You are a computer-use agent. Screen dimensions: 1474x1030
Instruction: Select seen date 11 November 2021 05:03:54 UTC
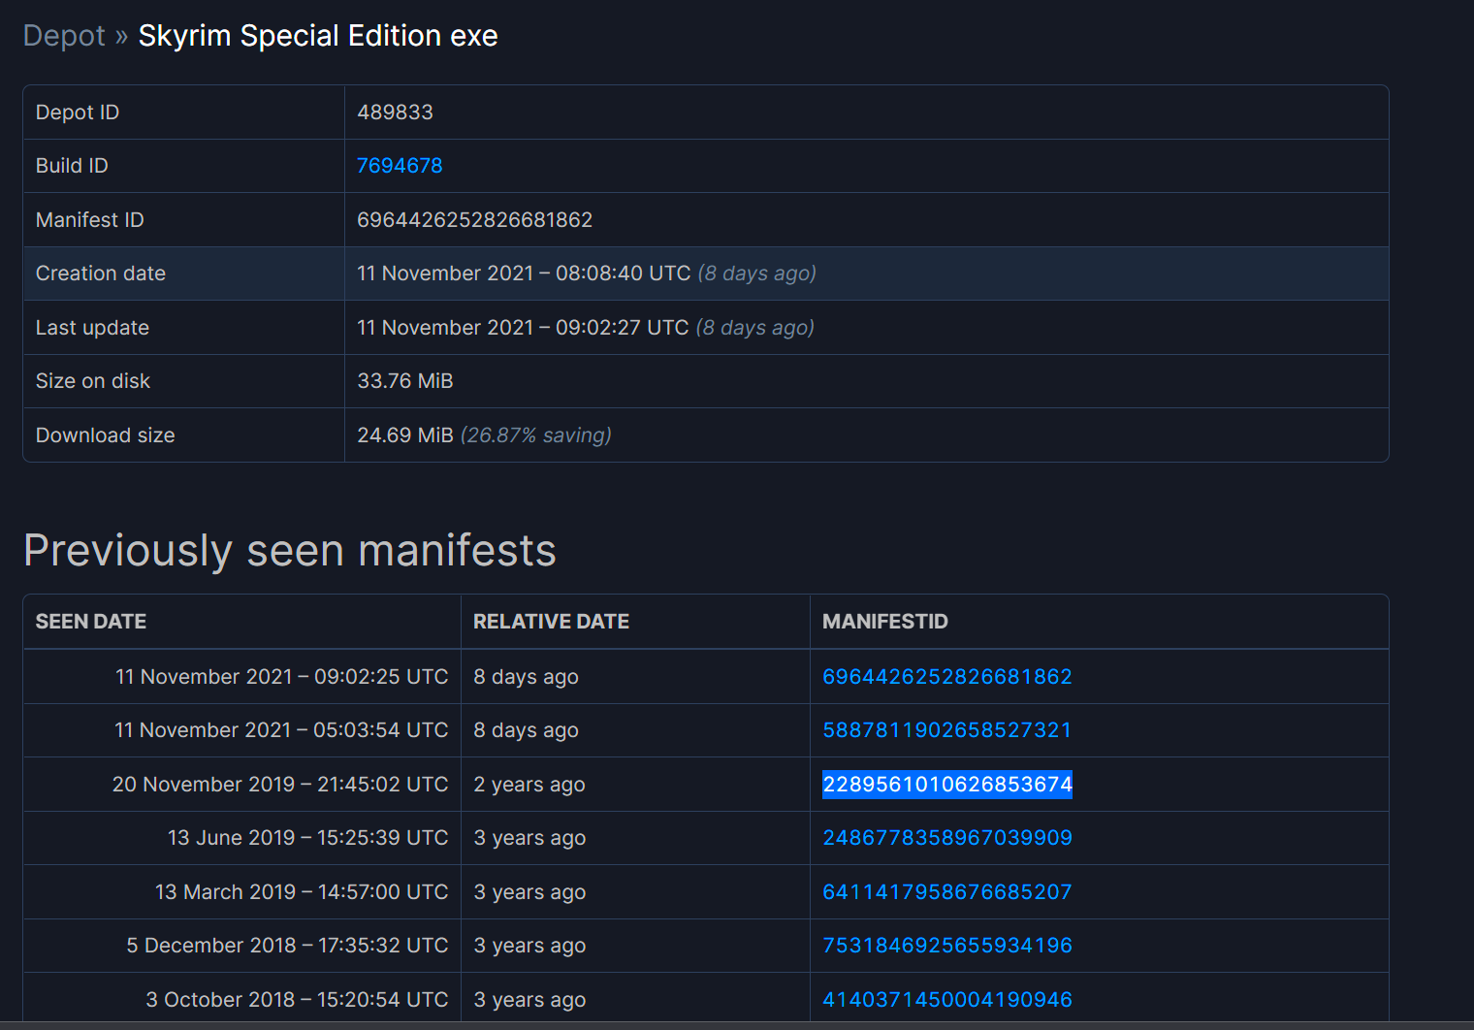point(281,730)
